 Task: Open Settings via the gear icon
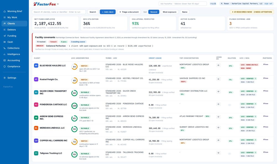(5, 78)
